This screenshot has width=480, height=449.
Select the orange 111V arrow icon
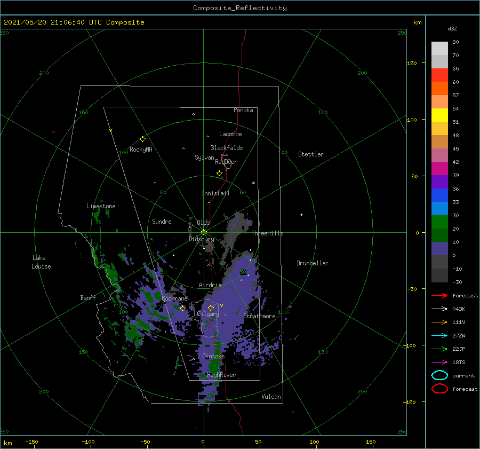439,322
